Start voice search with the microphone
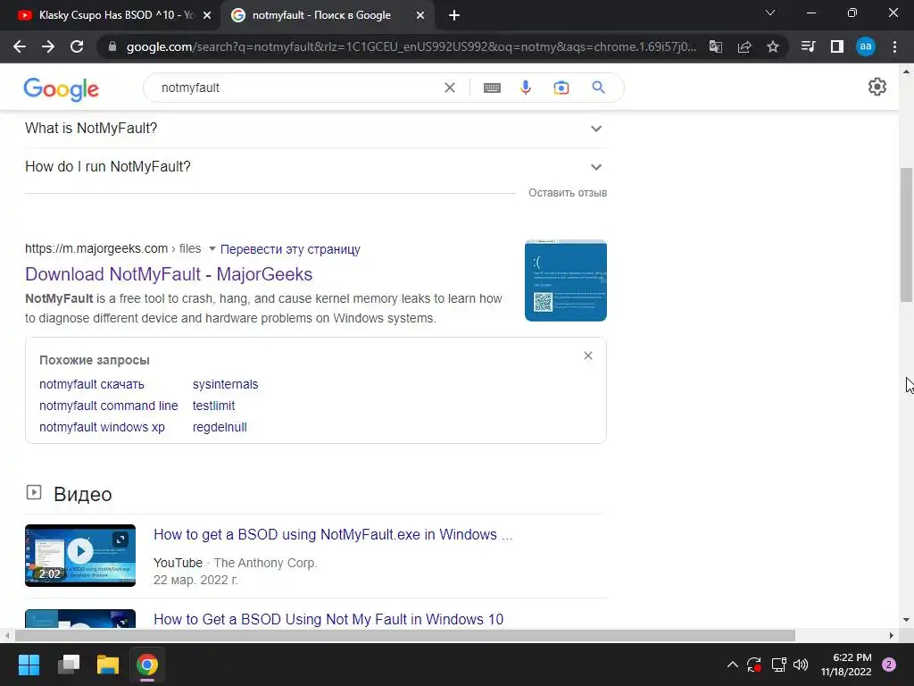This screenshot has height=686, width=914. coord(526,88)
